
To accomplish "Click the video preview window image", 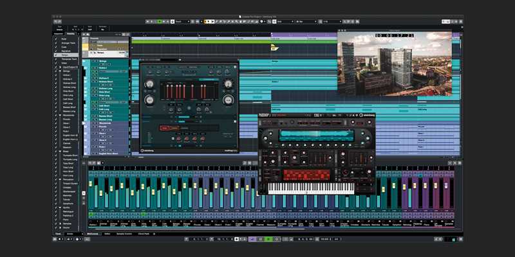I will [395, 63].
